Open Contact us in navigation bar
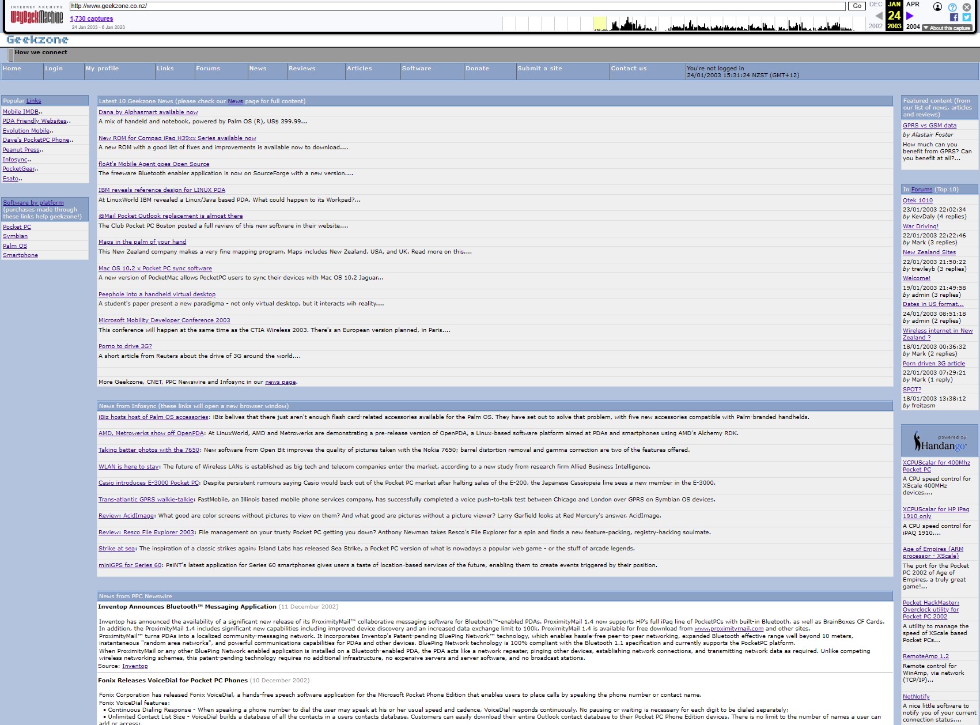 coord(629,68)
